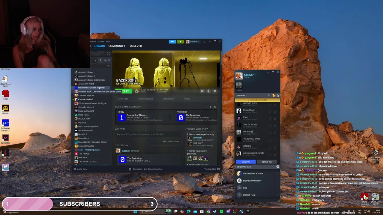This screenshot has height=215, width=383.
Task: Open Store Page link for Backrooms
Action: pos(123,99)
